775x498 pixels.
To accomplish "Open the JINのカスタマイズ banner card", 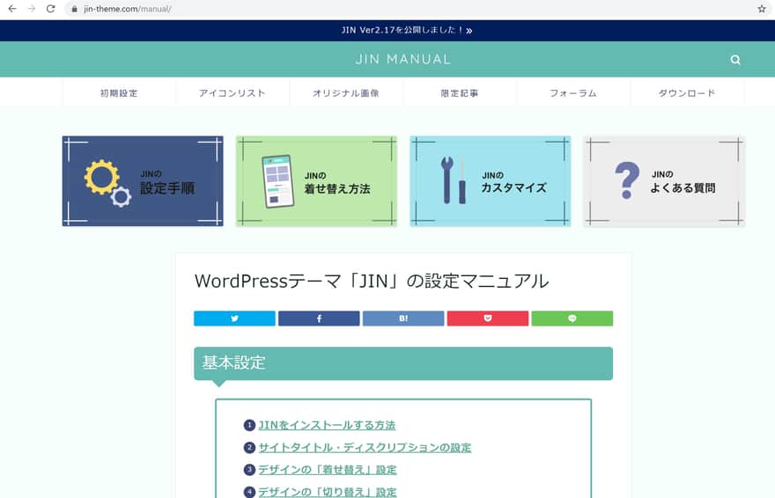I will click(x=491, y=181).
